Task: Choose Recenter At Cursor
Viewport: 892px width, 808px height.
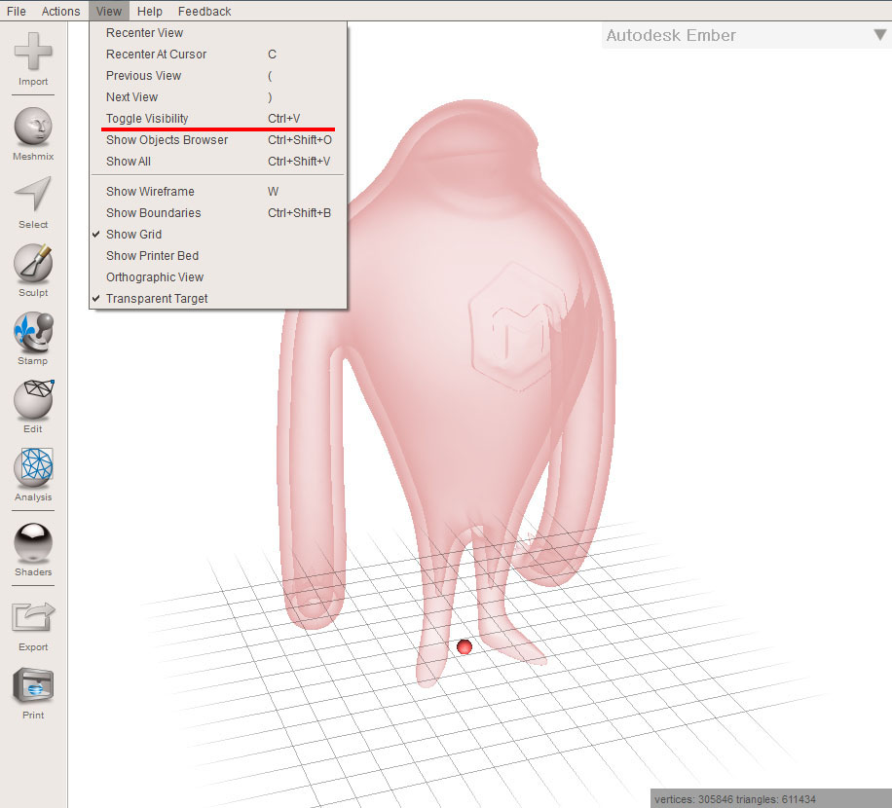Action: pos(218,55)
